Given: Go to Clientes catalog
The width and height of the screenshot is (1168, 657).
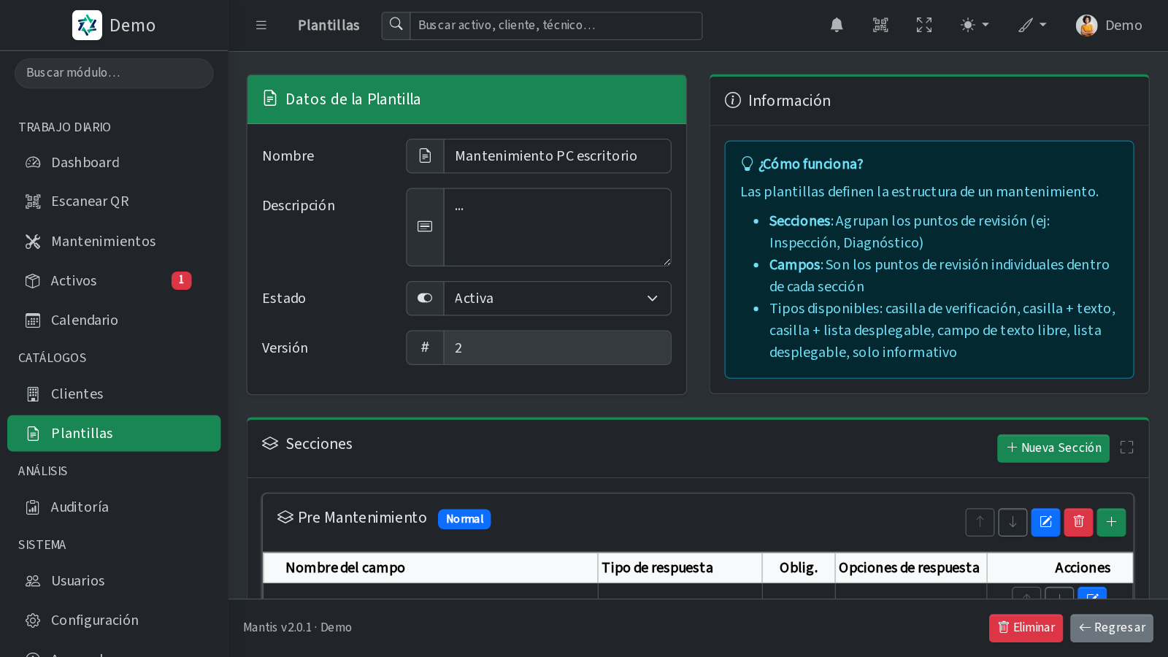Looking at the screenshot, I should [x=114, y=393].
